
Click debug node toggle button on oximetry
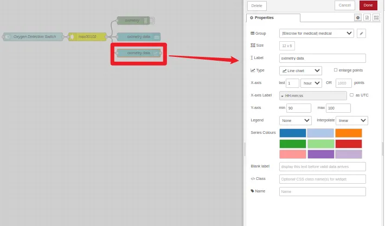click(x=152, y=21)
